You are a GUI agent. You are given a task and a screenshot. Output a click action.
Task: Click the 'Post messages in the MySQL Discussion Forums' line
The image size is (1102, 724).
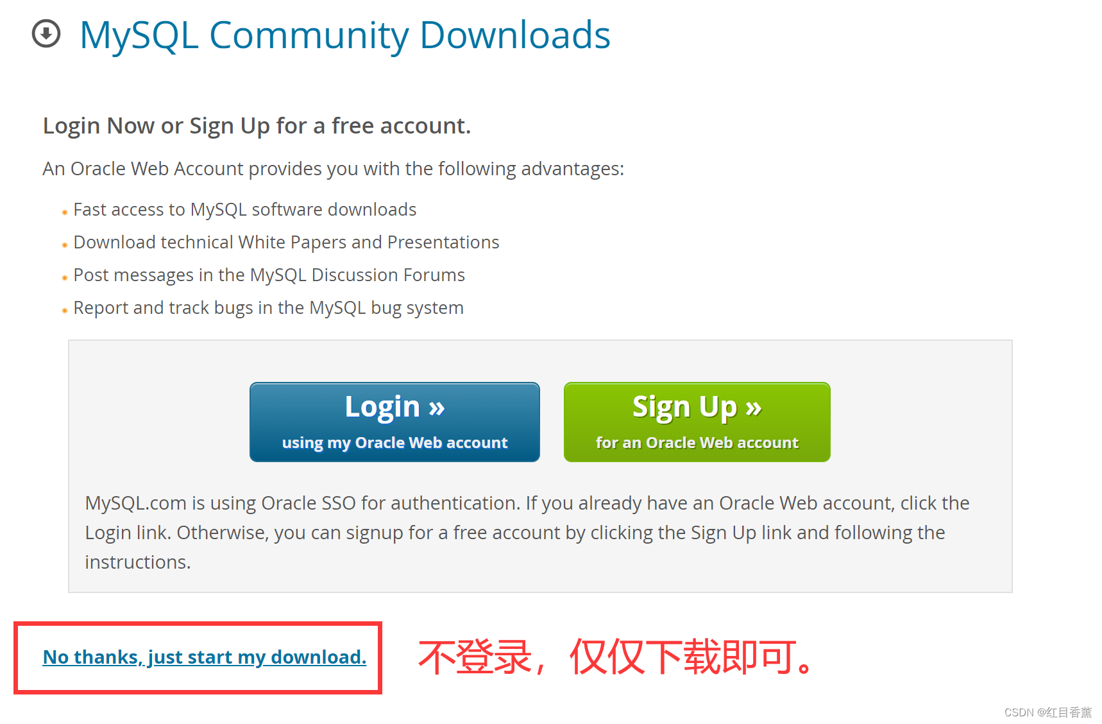[x=269, y=275]
